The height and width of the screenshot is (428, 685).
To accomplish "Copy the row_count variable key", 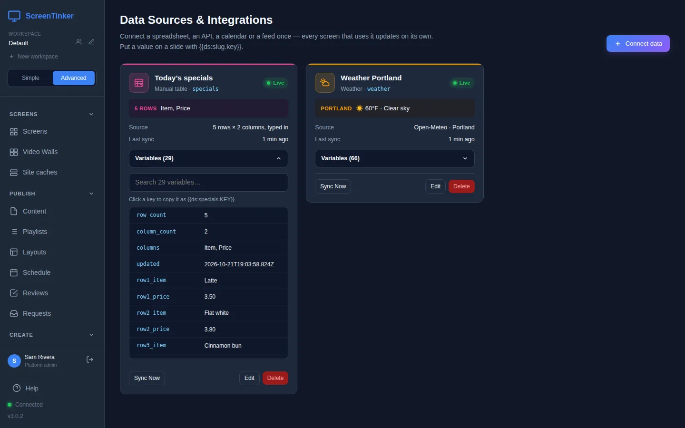I will click(x=151, y=215).
